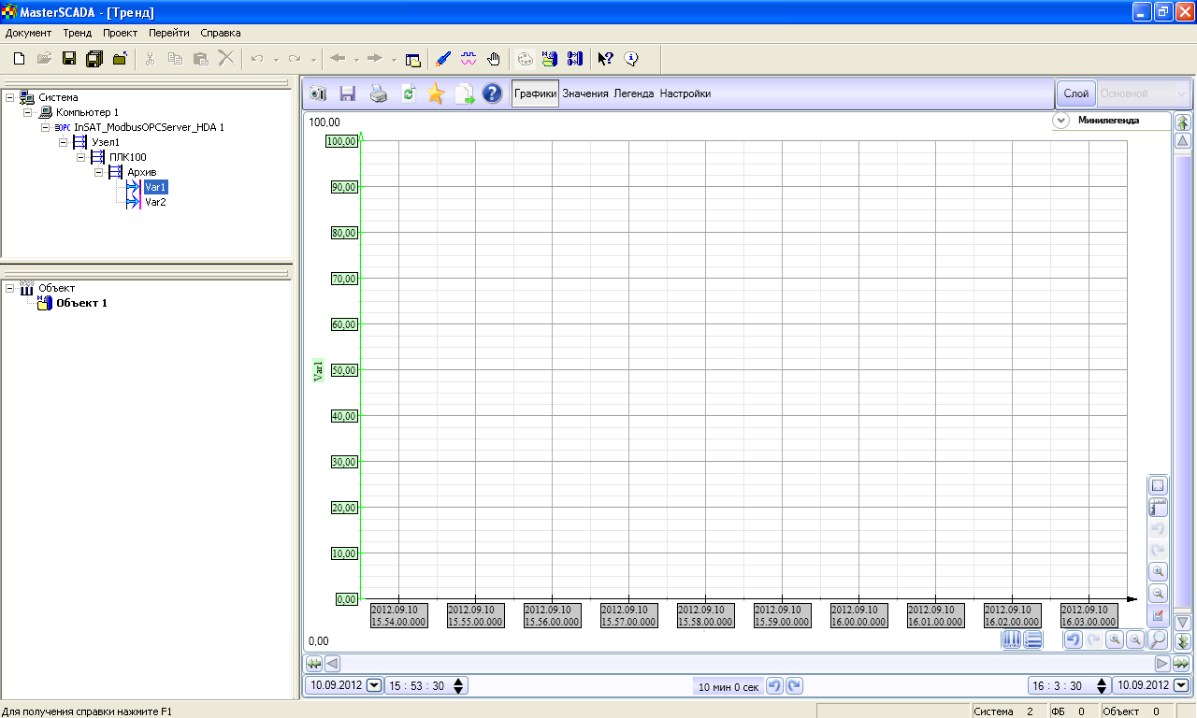This screenshot has height=718, width=1197.
Task: Click the Save All multiple-disks icon
Action: click(x=94, y=59)
